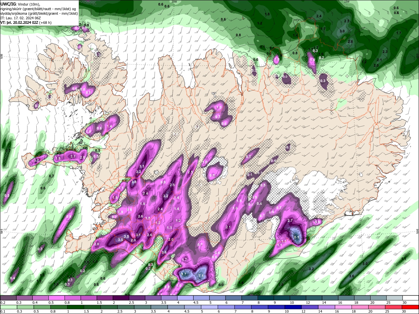Pick the darkest purple swatch labeled 2 in the snow legend
The image size is (419, 314).
(120, 298)
